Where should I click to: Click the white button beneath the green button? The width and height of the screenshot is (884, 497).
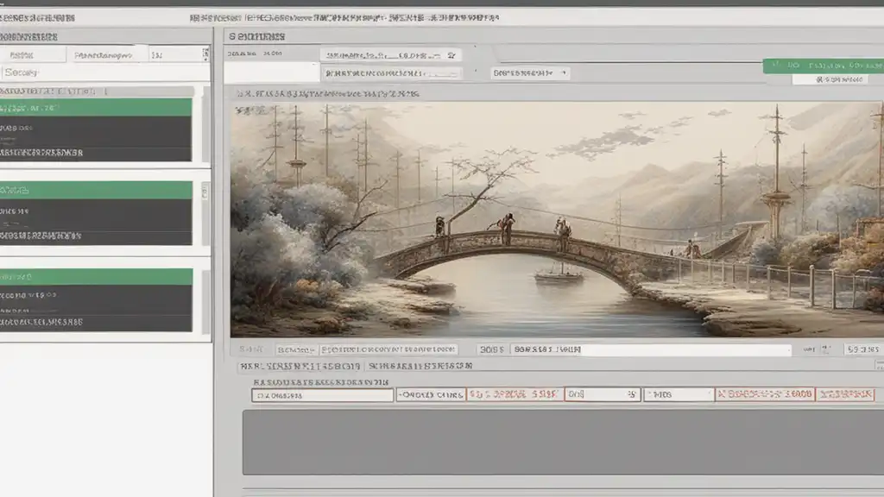pyautogui.click(x=830, y=79)
